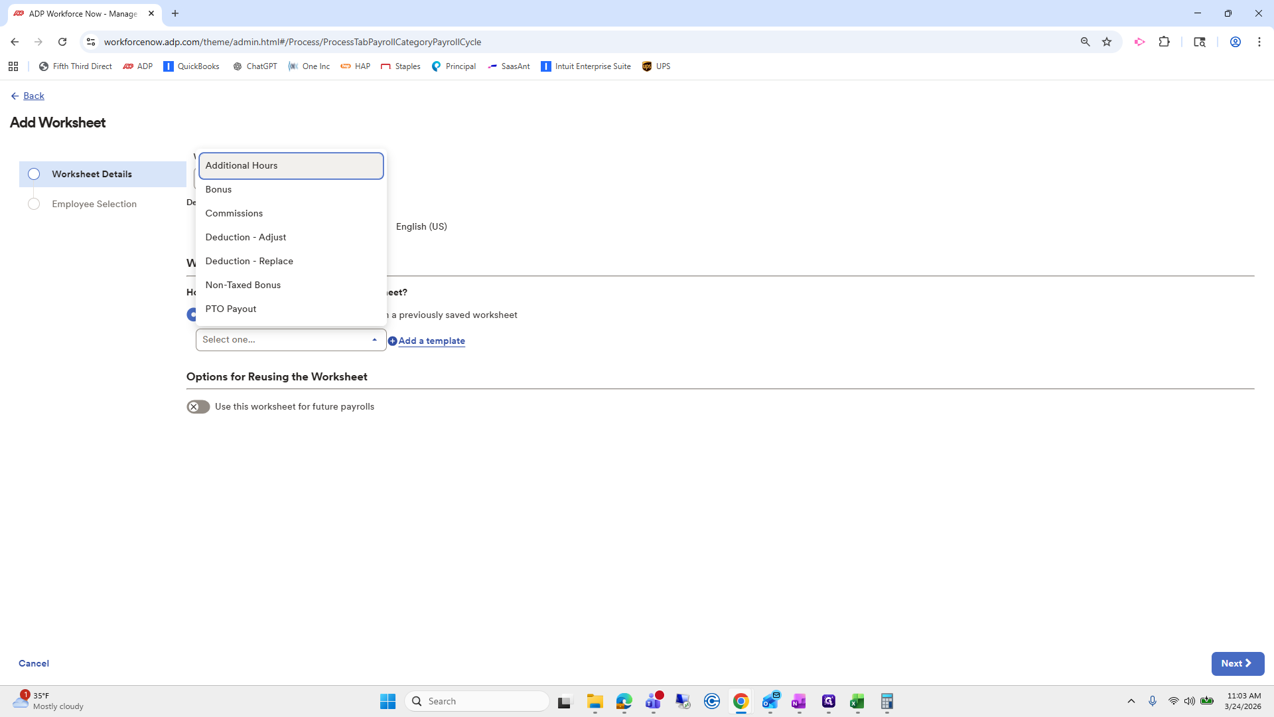Choose Additional Hours from dropdown list
Viewport: 1274px width, 717px height.
291,166
